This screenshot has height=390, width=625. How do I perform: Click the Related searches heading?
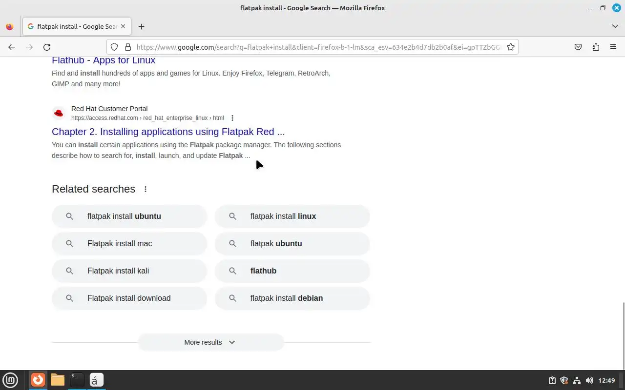tap(93, 189)
